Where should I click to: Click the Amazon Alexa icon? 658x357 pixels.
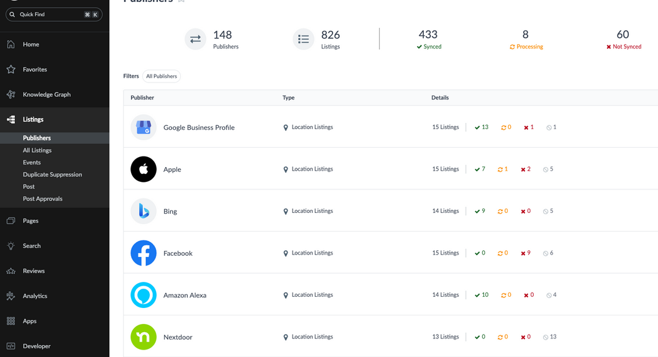click(x=144, y=295)
